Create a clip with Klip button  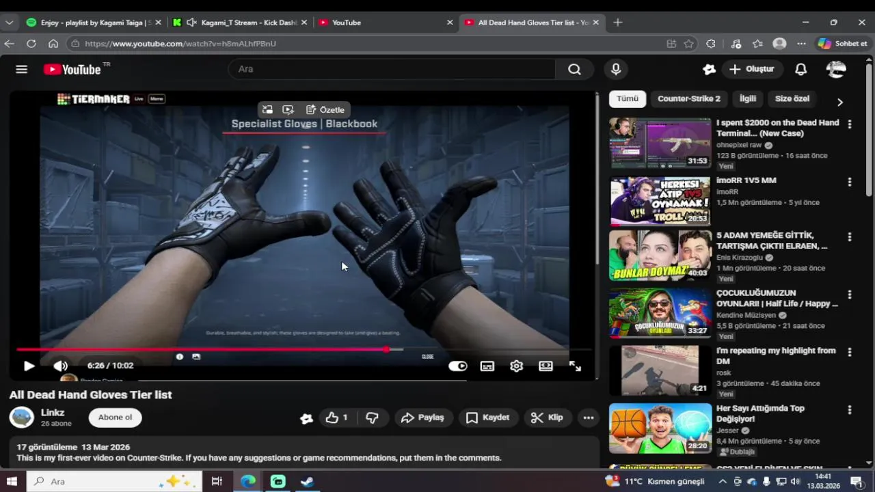coord(547,418)
